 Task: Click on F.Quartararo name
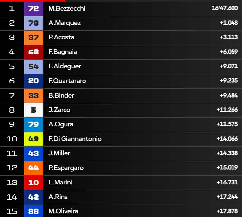pos(67,81)
